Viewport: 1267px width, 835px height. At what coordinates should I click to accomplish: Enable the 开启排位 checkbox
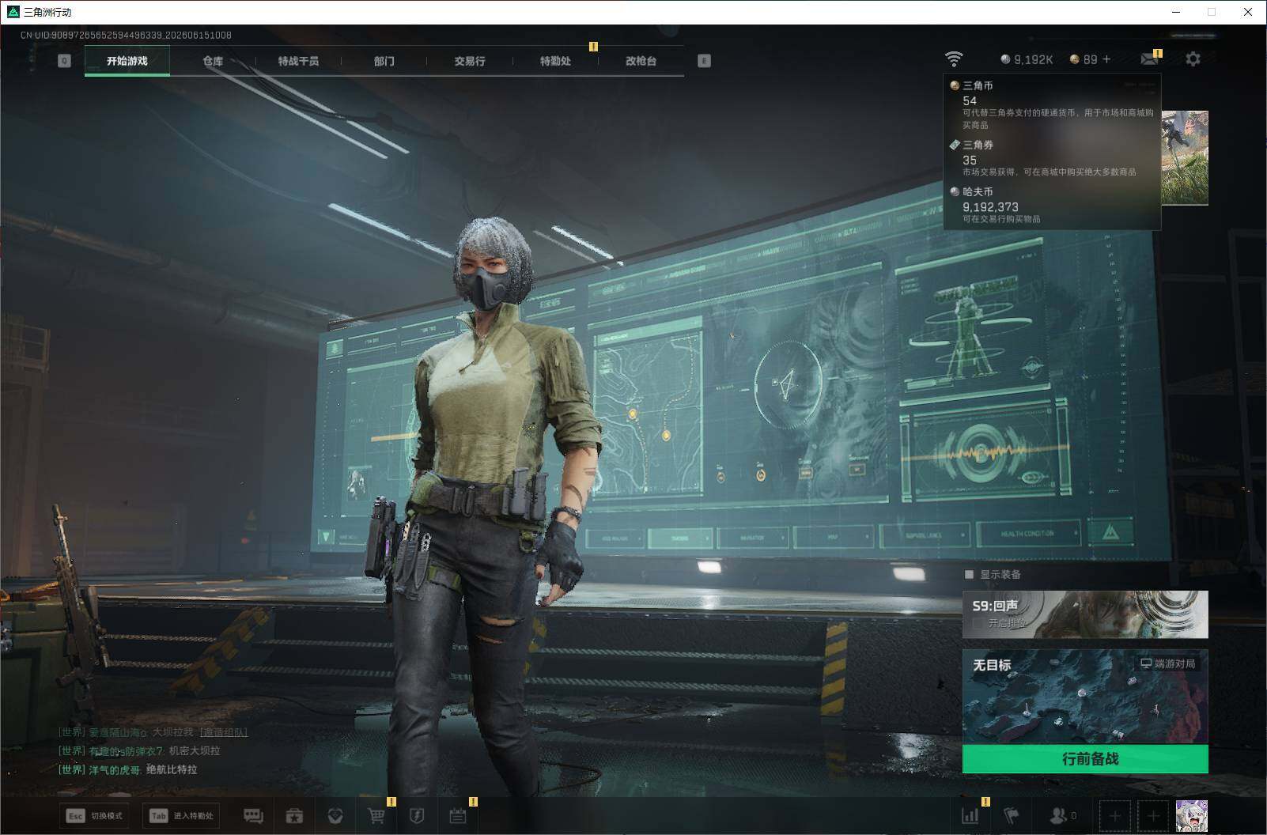pyautogui.click(x=978, y=623)
